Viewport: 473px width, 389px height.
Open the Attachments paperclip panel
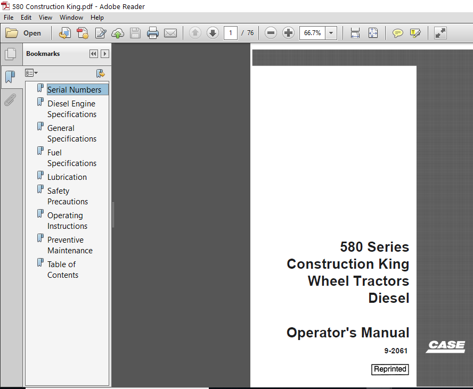pyautogui.click(x=10, y=100)
